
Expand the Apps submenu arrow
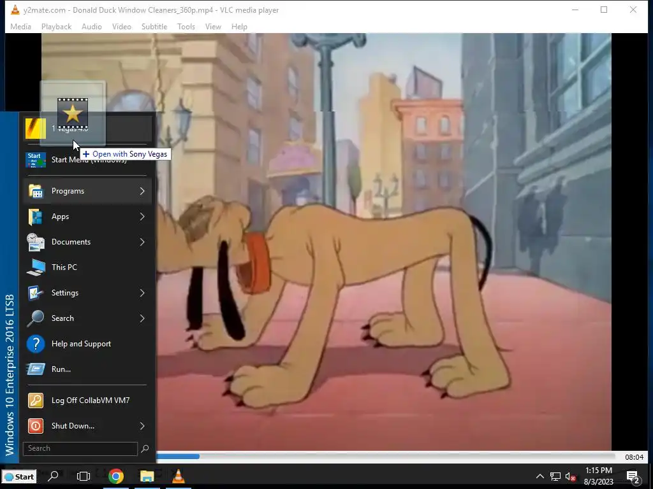click(142, 216)
